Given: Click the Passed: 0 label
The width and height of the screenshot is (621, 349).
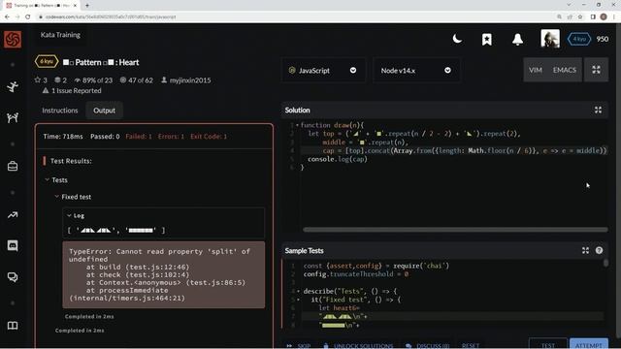Looking at the screenshot, I should click(105, 137).
